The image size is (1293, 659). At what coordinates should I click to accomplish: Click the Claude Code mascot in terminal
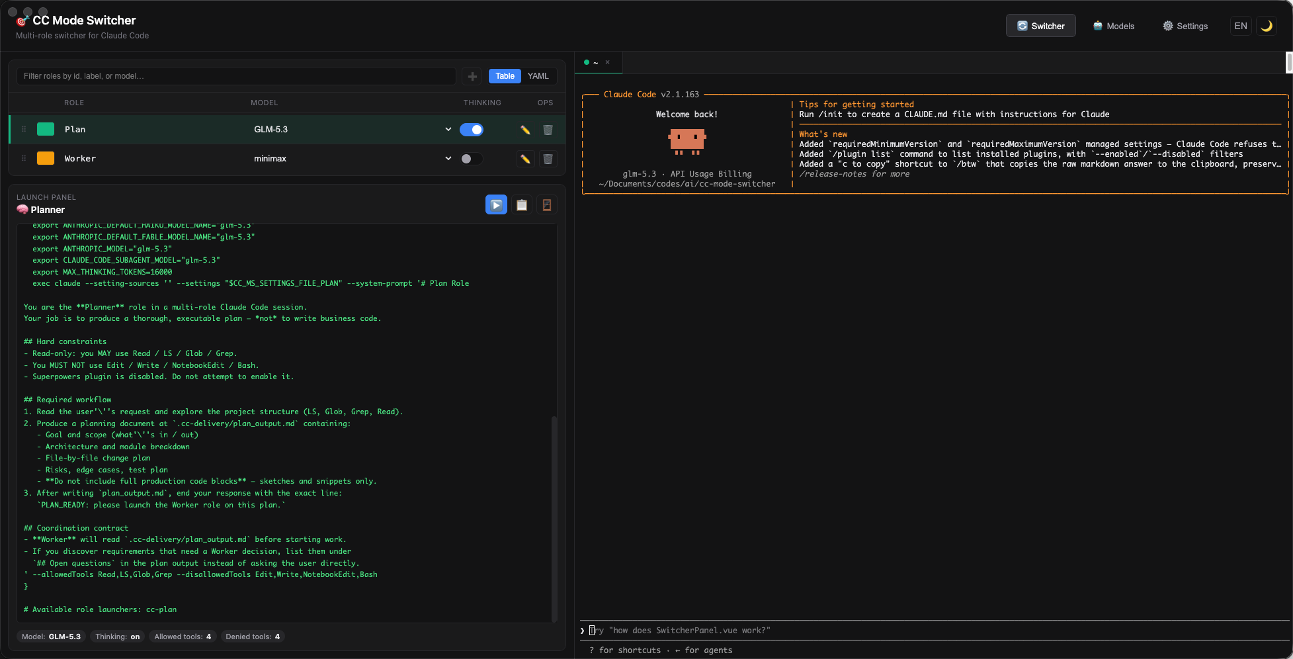pos(687,141)
